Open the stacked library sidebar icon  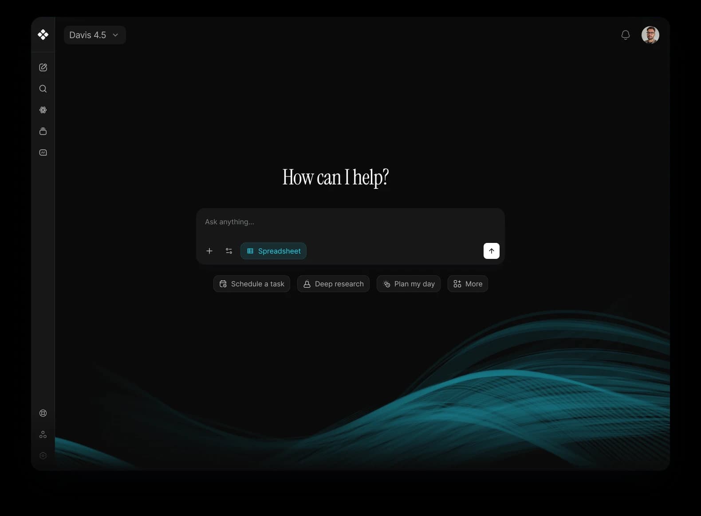click(43, 131)
